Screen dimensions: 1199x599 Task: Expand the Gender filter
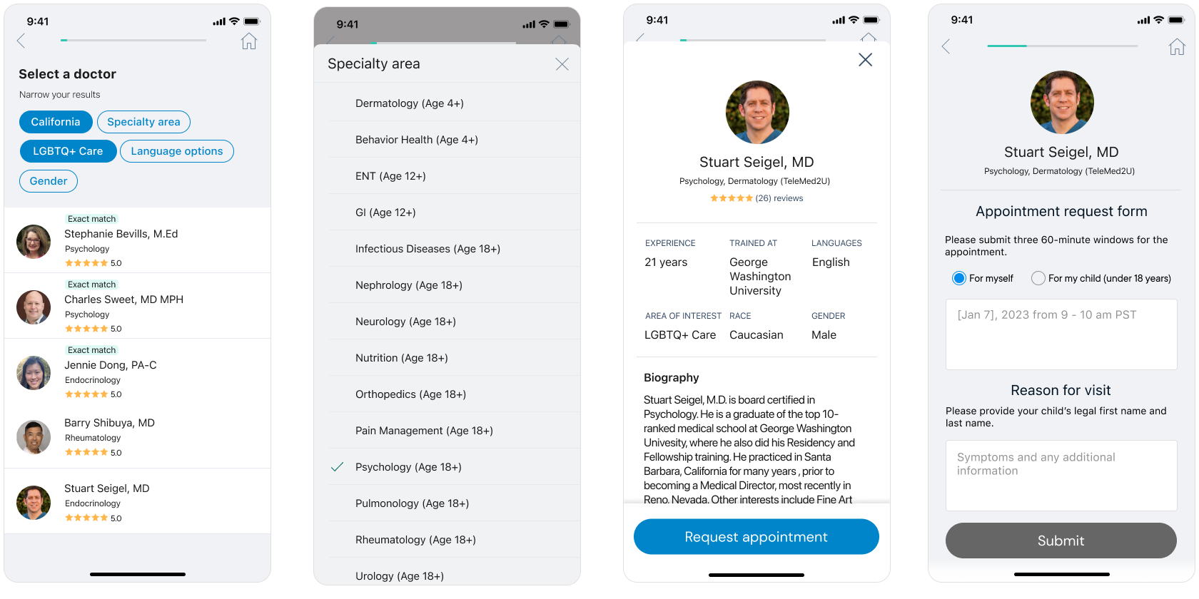coord(49,181)
